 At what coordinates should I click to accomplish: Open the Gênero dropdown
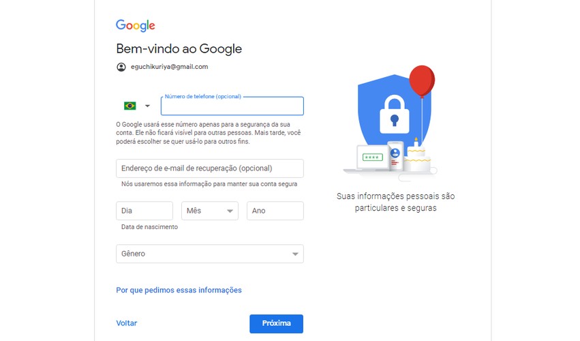click(210, 254)
